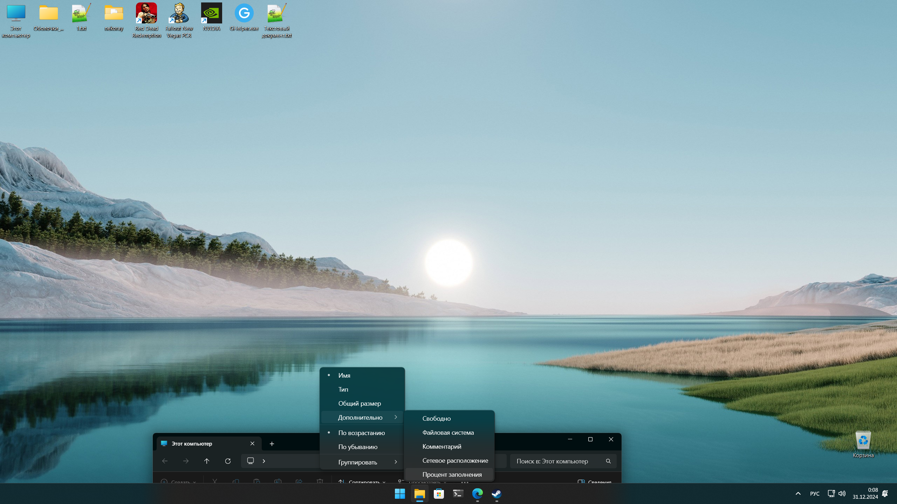Select the NVIDIA shortcut icon
Screen dimensions: 897x504
[212, 17]
